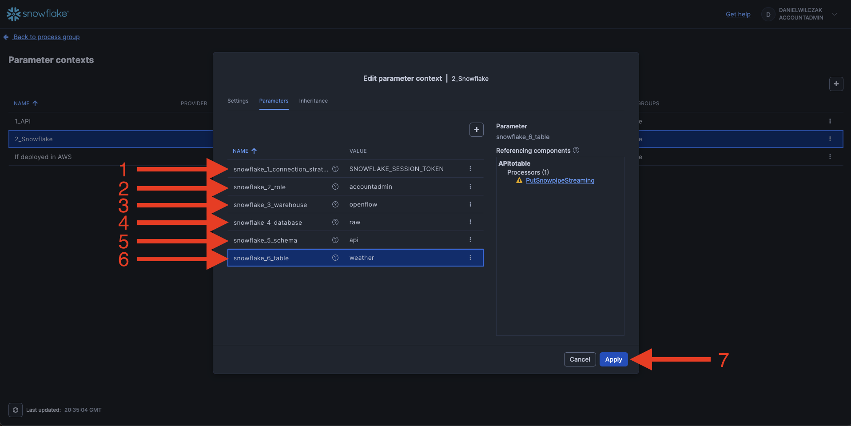Click the refresh icon near Last updated

coord(16,410)
